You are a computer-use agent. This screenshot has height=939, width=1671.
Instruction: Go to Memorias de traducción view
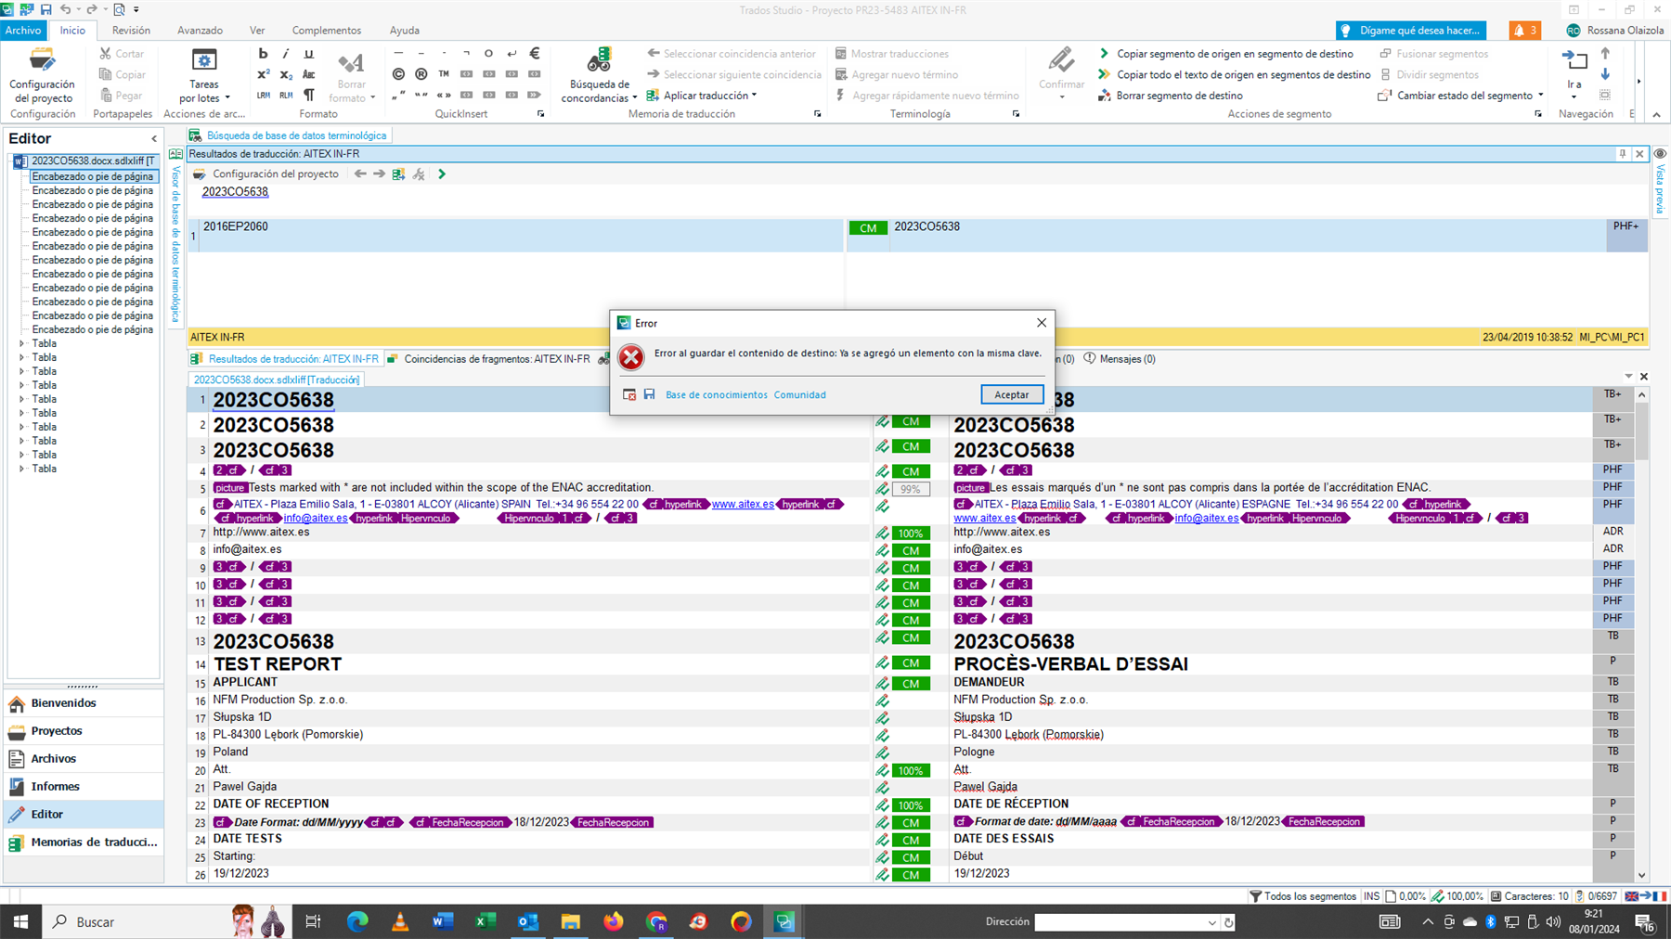click(x=84, y=843)
